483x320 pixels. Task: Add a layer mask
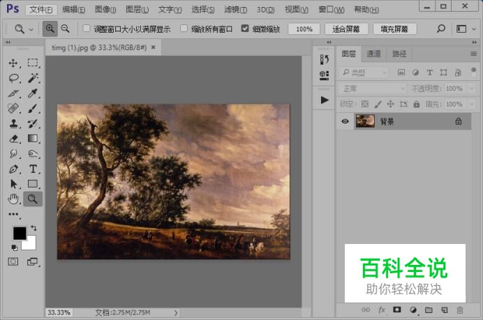click(397, 310)
